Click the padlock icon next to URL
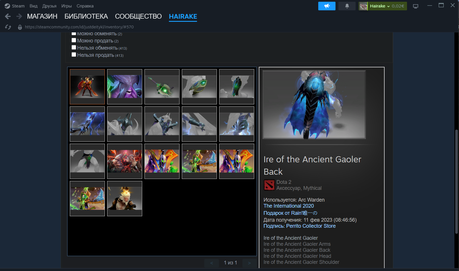Viewport: 459px width, 271px height. click(x=20, y=27)
